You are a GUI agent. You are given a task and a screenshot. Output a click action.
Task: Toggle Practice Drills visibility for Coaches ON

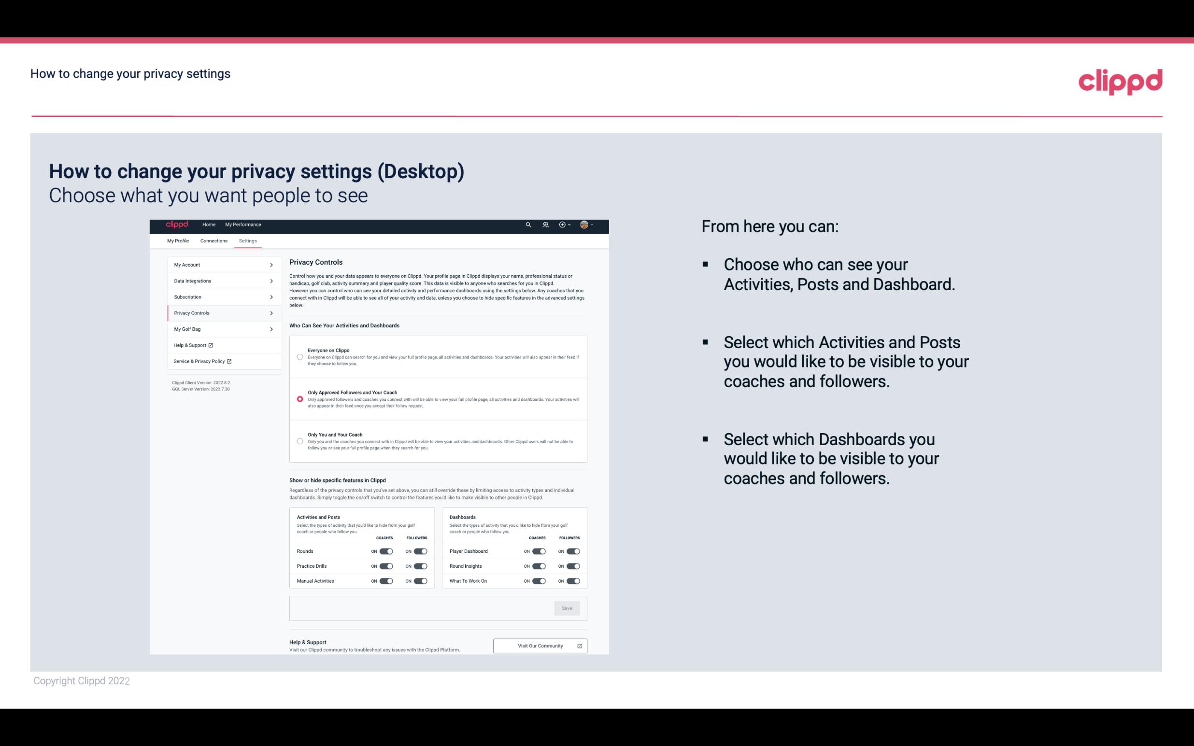(x=385, y=566)
